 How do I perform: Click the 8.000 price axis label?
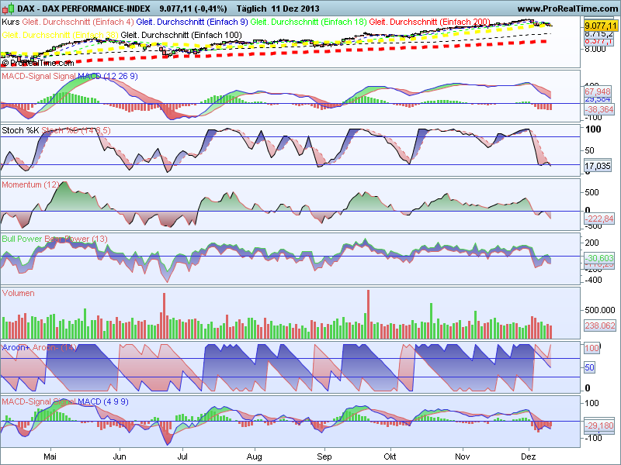click(595, 49)
